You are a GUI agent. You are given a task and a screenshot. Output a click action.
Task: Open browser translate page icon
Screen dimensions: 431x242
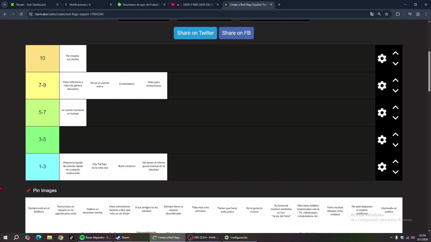click(372, 14)
